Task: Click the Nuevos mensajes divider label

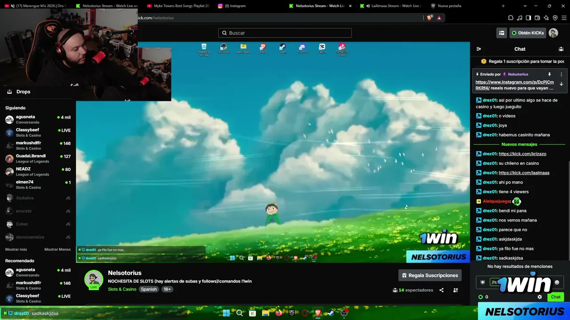Action: 519,144
